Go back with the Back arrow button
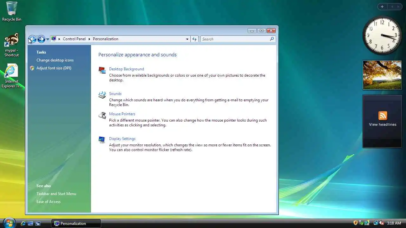The image size is (406, 228). (32, 39)
